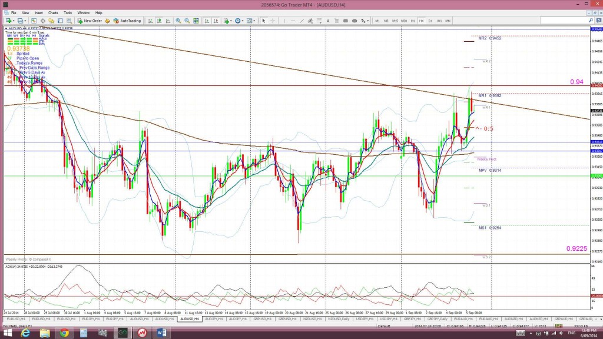Open the new chart dropdown
This screenshot has height=339, width=603.
pos(8,21)
